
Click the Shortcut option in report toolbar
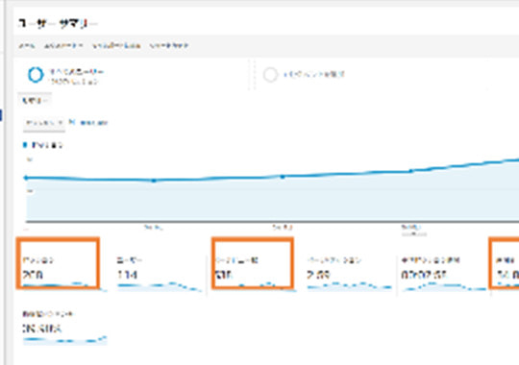[169, 46]
